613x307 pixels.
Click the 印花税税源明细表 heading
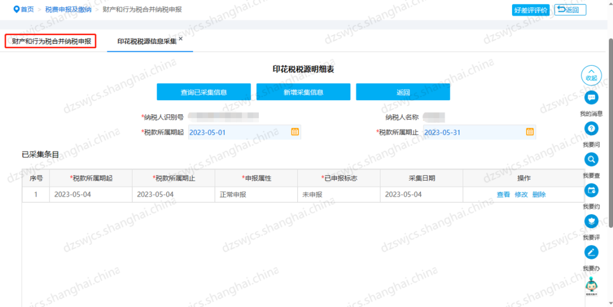click(303, 70)
